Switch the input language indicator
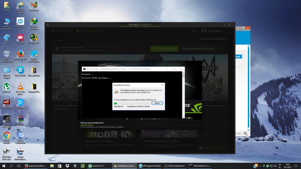Screen dimensions: 301x169 (280, 166)
